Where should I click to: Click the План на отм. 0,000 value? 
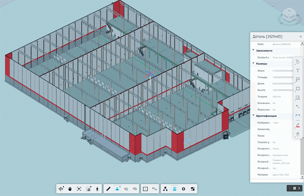[x=283, y=58]
